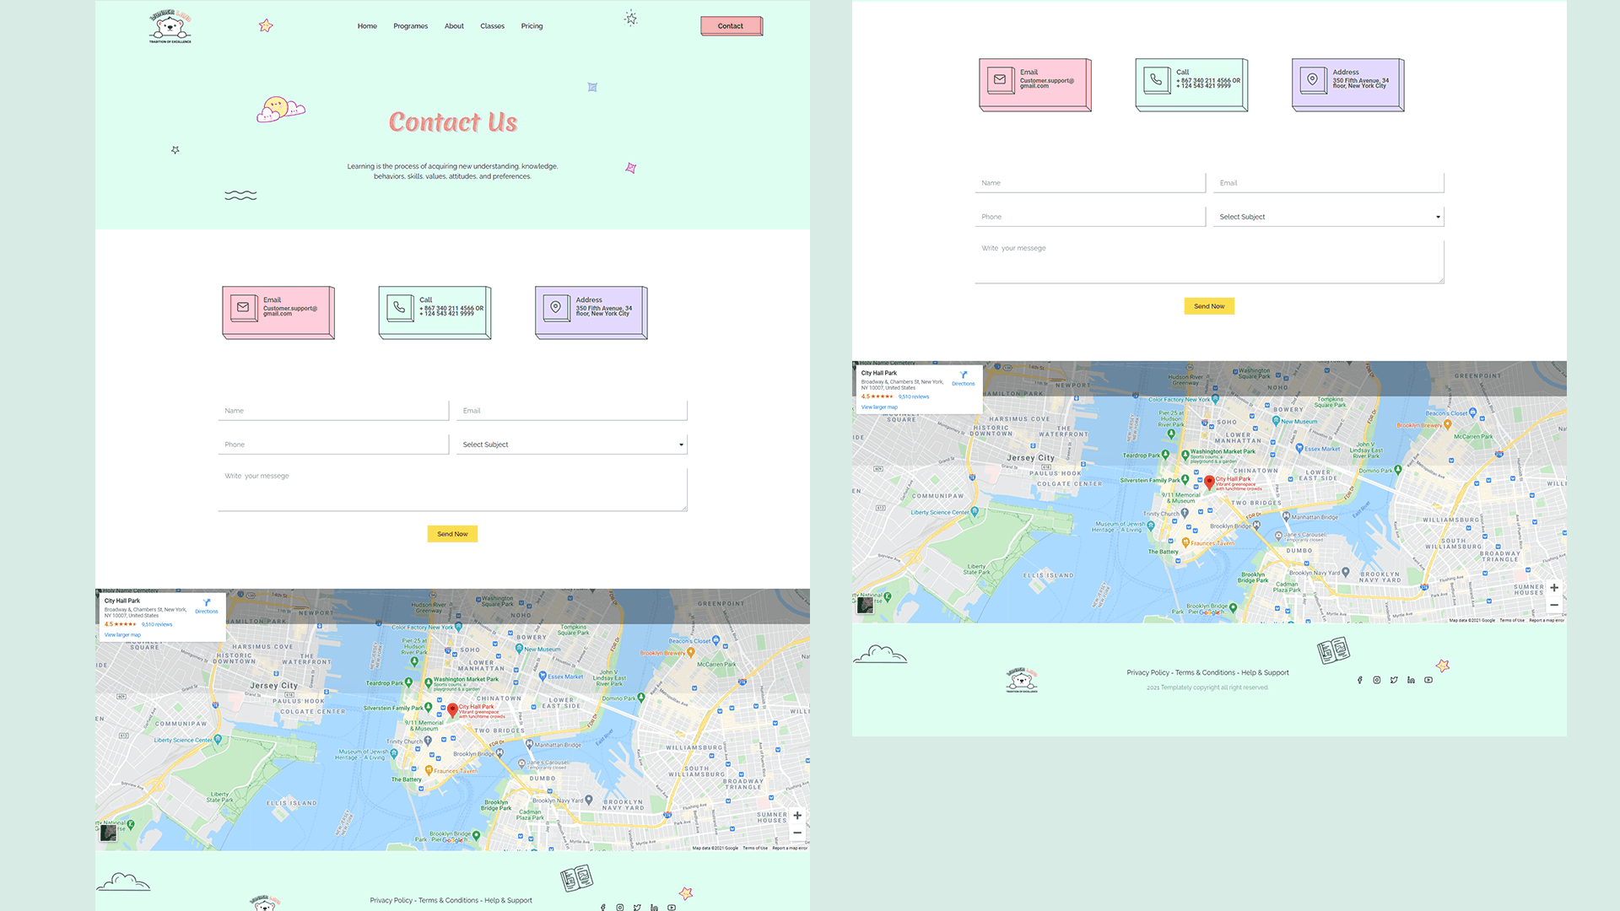1620x911 pixels.
Task: Go to Pricing in navigation menu
Action: coord(532,26)
